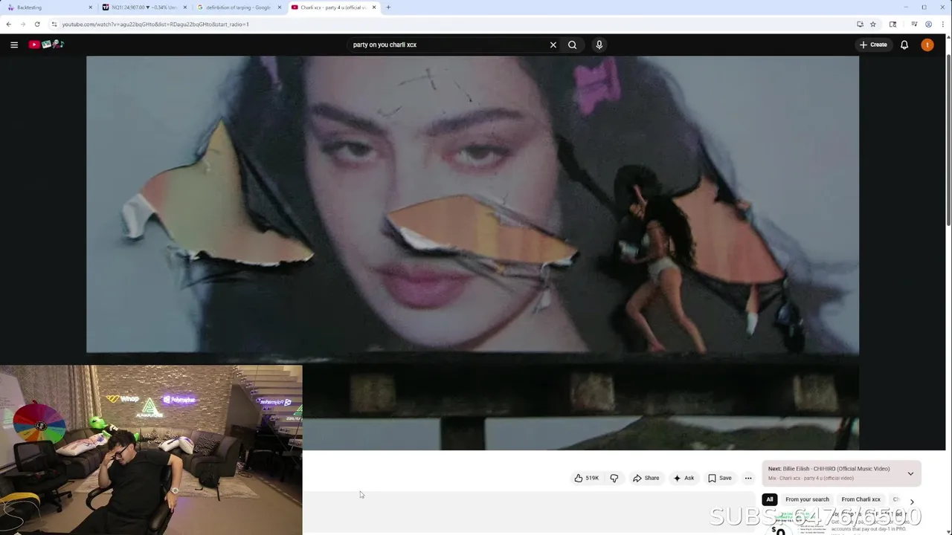Viewport: 952px width, 535px height.
Task: Open the orange account avatar menu
Action: pos(927,45)
